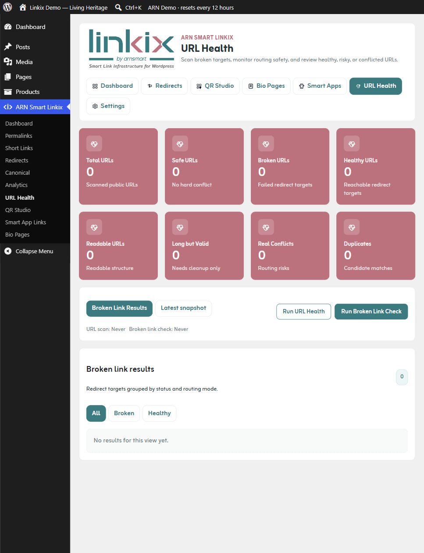Switch to the QR Studio tab

click(215, 86)
